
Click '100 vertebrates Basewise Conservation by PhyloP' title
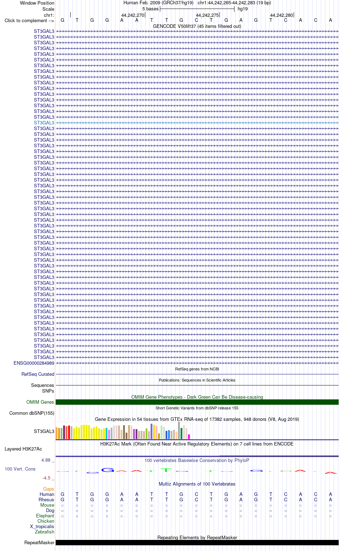click(197, 460)
